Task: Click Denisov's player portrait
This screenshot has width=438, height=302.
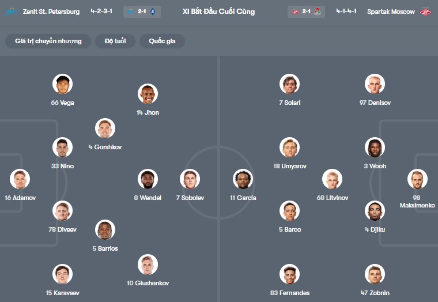Action: (x=375, y=84)
